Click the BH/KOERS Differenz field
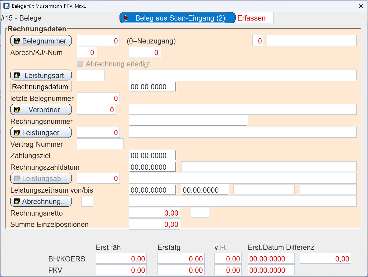The height and width of the screenshot is (277, 368). pos(325,259)
